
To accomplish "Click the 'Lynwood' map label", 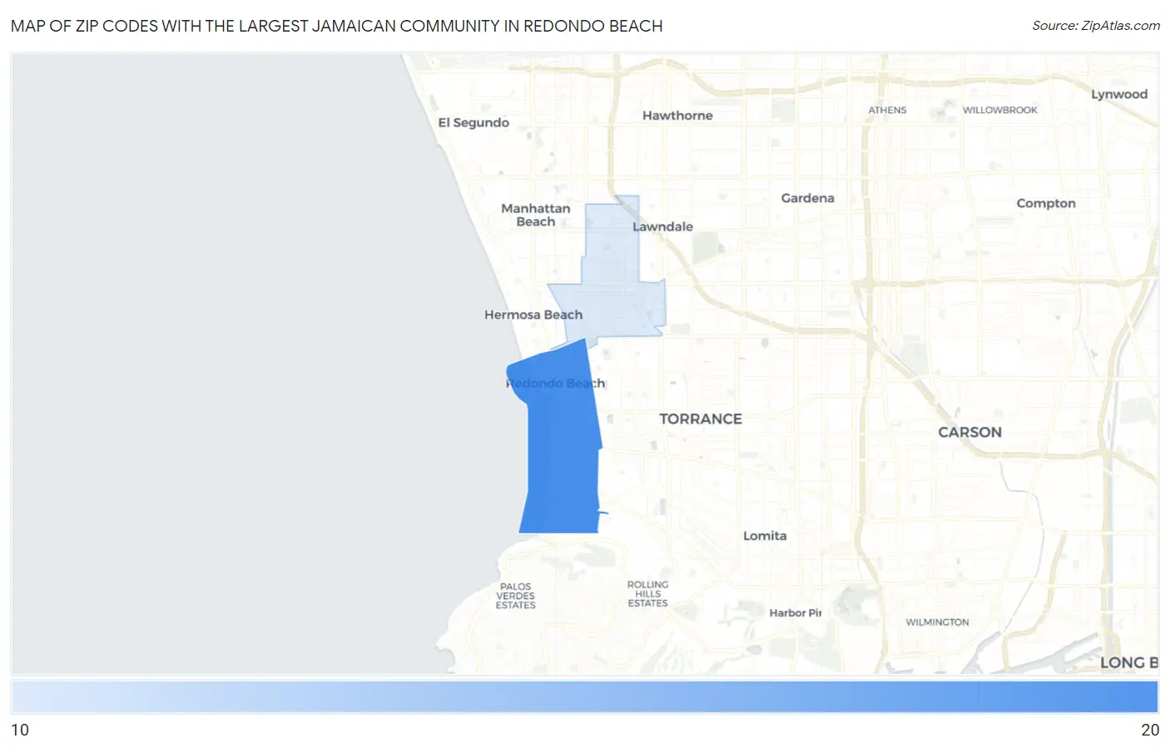I will coord(1119,94).
